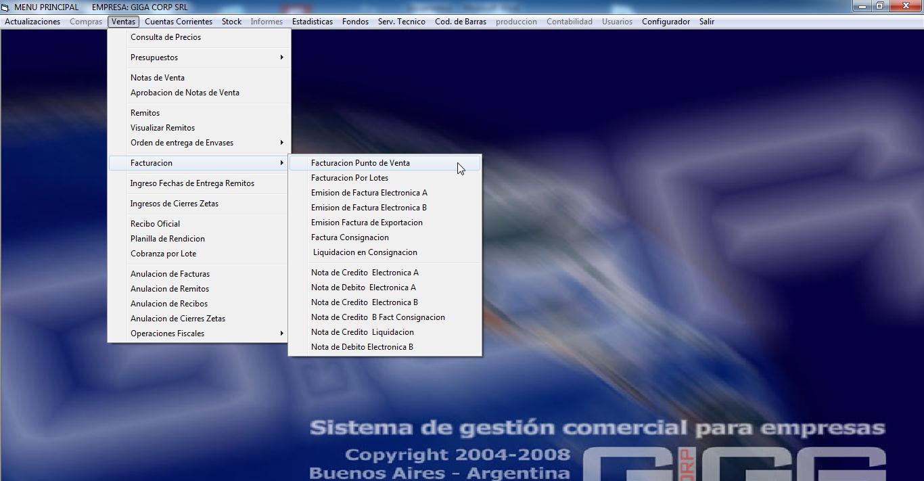Launch Facturacion Punto de Venta
This screenshot has height=481, width=924.
click(x=385, y=163)
